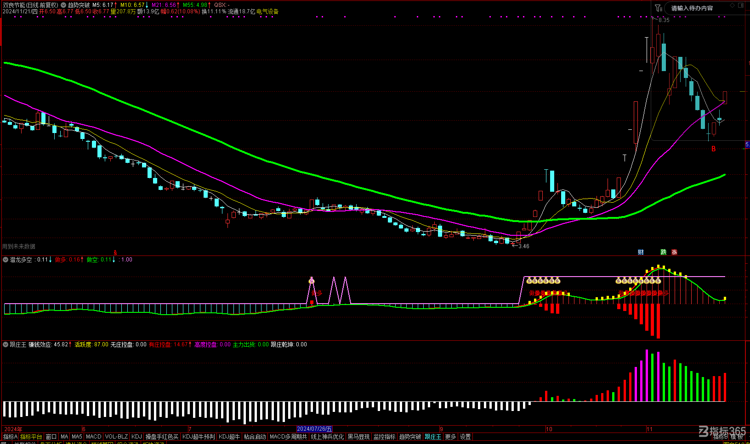Open the 窗口 tab
The width and height of the screenshot is (750, 444).
(51, 437)
